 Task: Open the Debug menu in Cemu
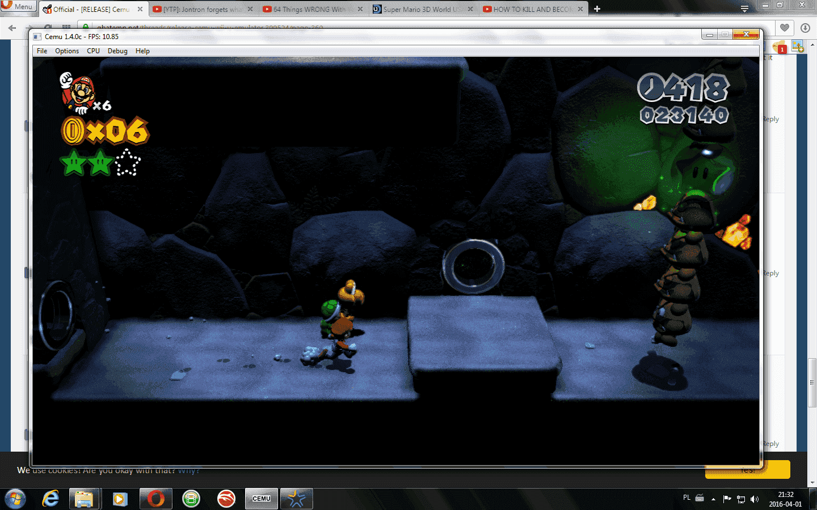(117, 51)
